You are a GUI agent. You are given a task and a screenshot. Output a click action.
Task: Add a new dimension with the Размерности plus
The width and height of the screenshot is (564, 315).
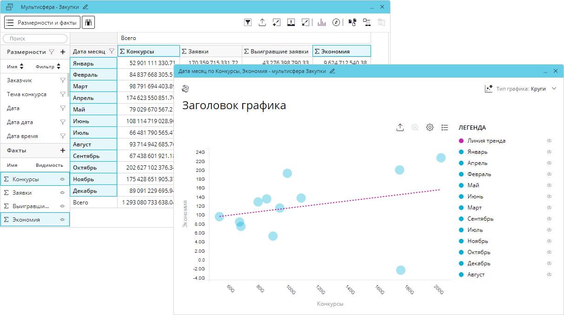(63, 52)
